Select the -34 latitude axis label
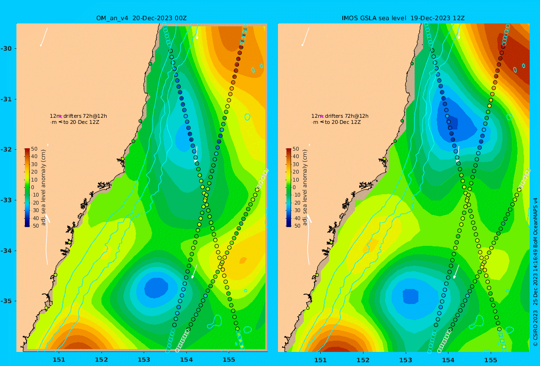 (6, 251)
